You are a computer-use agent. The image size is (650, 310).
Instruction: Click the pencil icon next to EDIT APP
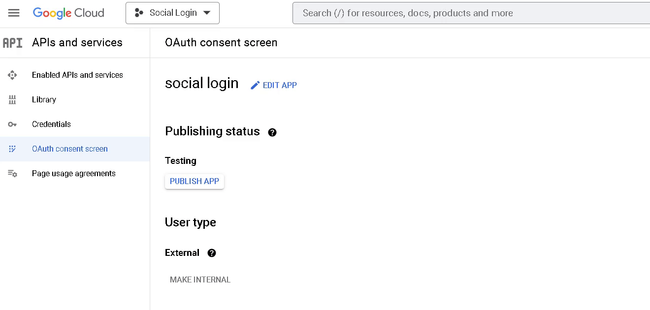255,85
